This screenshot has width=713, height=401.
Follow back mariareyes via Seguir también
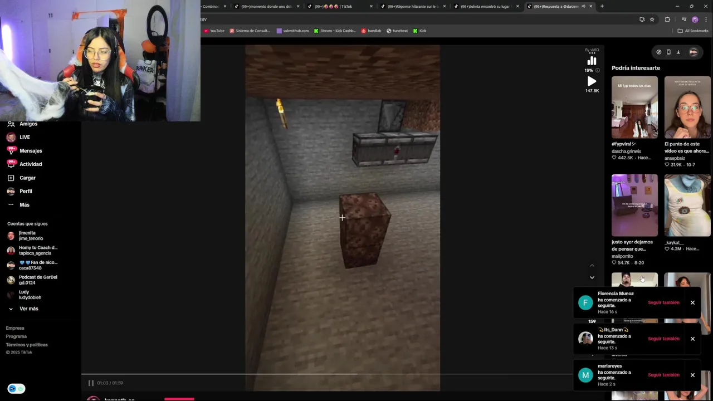663,375
